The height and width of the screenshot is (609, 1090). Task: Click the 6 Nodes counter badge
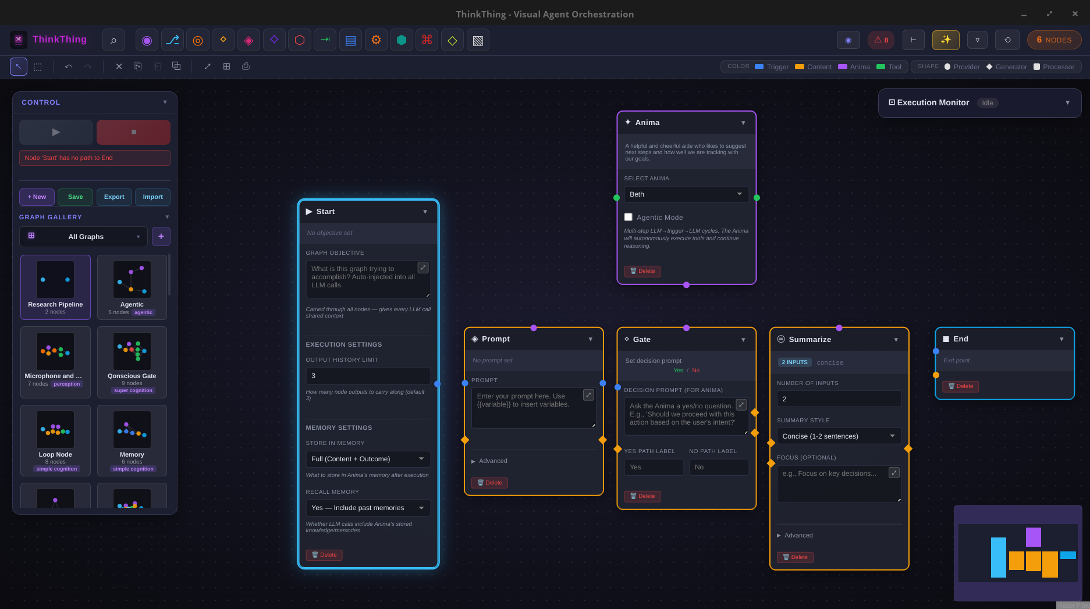click(x=1055, y=40)
